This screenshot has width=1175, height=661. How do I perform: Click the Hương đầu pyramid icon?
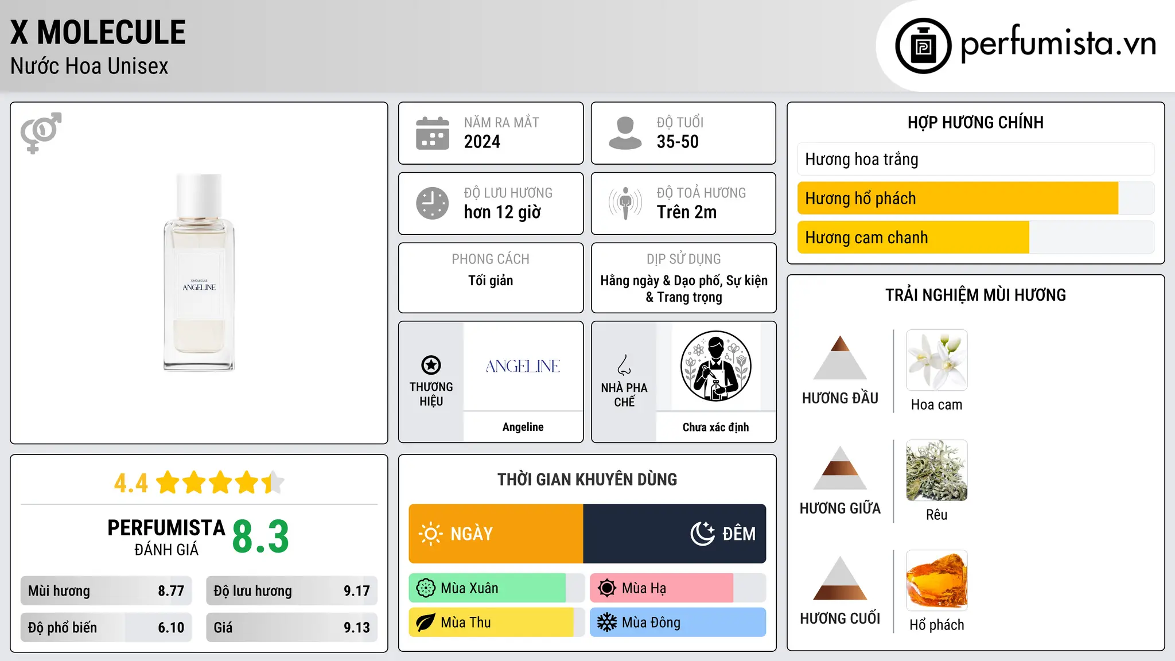coord(840,357)
